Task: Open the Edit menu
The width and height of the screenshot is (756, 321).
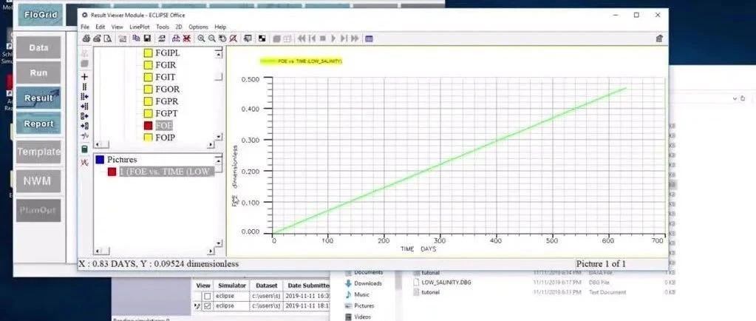Action: (101, 27)
